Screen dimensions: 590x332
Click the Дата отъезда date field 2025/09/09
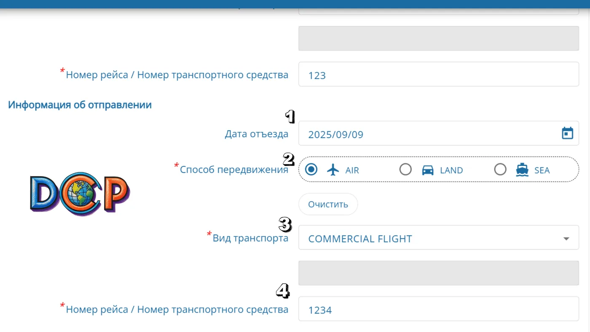click(x=439, y=133)
